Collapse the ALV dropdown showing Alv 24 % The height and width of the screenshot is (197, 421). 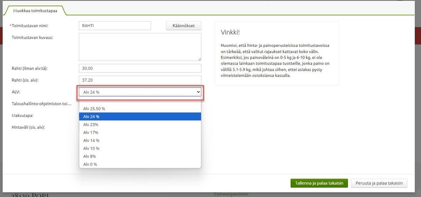pos(140,92)
